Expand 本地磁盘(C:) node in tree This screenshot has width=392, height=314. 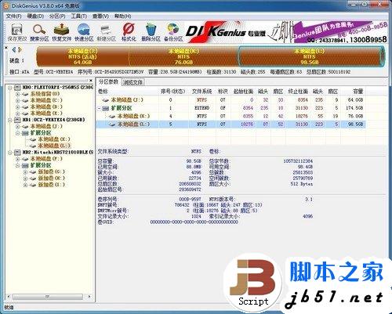(x=17, y=100)
